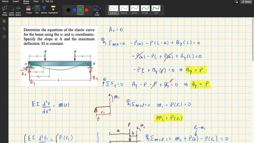Choose the 0.5 mm pen thickness
The image size is (254, 143).
(135, 10)
